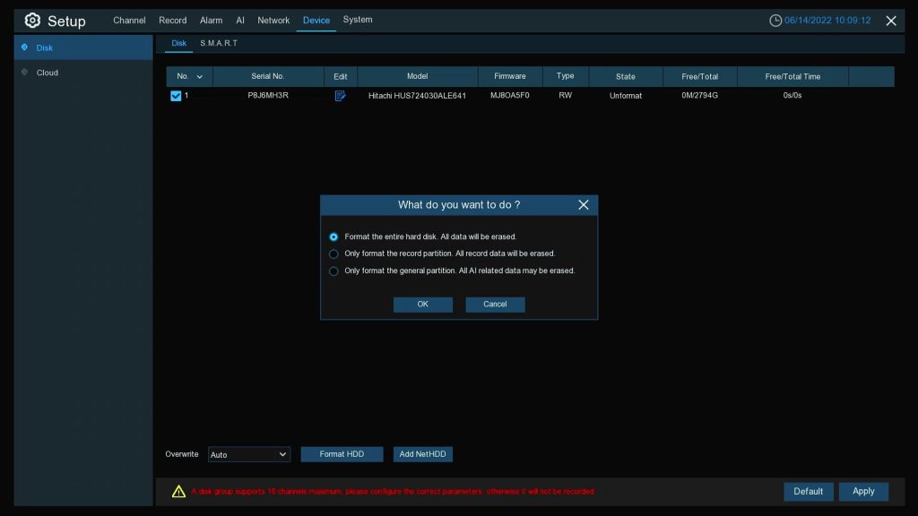Switch to the S.M.A.R.T. tab
This screenshot has height=516, width=918.
[x=220, y=42]
